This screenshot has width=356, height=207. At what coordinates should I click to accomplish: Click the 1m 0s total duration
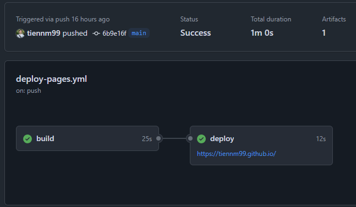262,33
